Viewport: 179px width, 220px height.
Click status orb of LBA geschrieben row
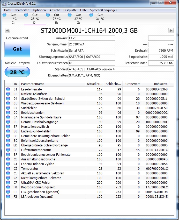coord(8,192)
